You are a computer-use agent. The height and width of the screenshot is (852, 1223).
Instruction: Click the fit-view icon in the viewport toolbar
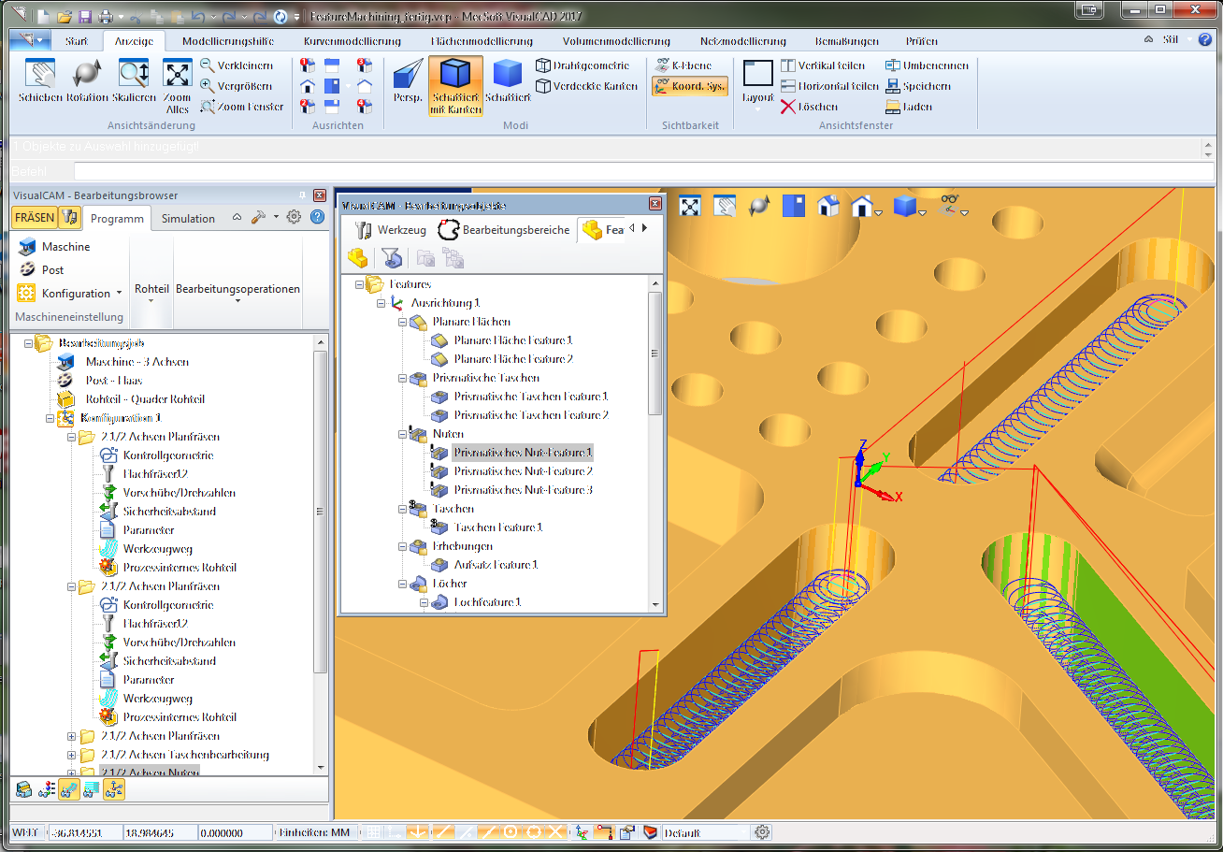[x=689, y=205]
